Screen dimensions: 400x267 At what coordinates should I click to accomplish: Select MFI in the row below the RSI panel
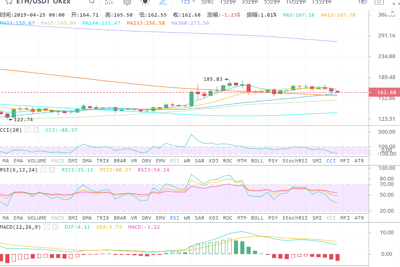tap(345, 218)
